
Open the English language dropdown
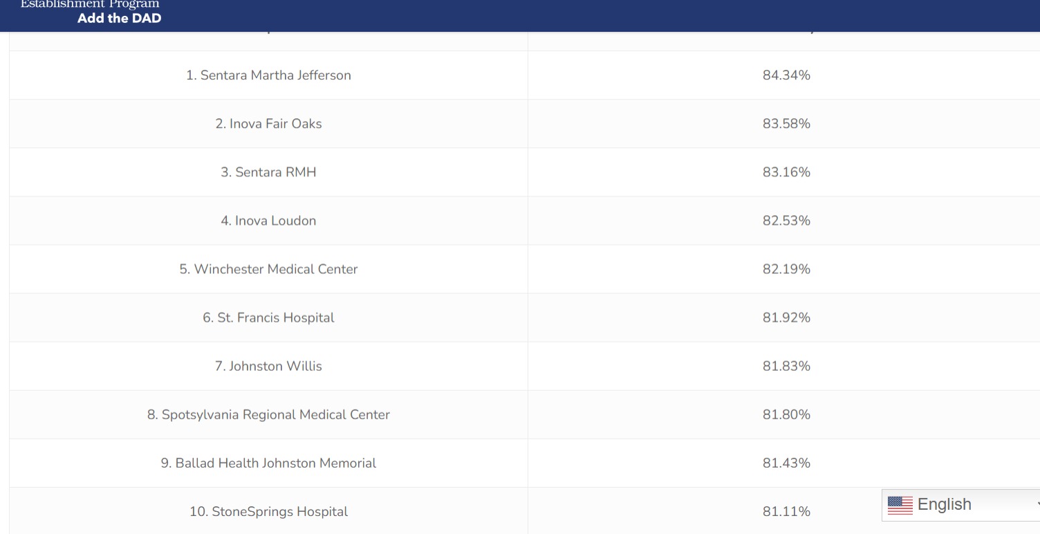coord(961,505)
